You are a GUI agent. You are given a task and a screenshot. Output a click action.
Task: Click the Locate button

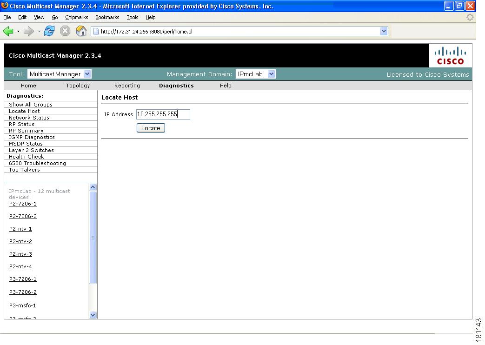point(151,128)
